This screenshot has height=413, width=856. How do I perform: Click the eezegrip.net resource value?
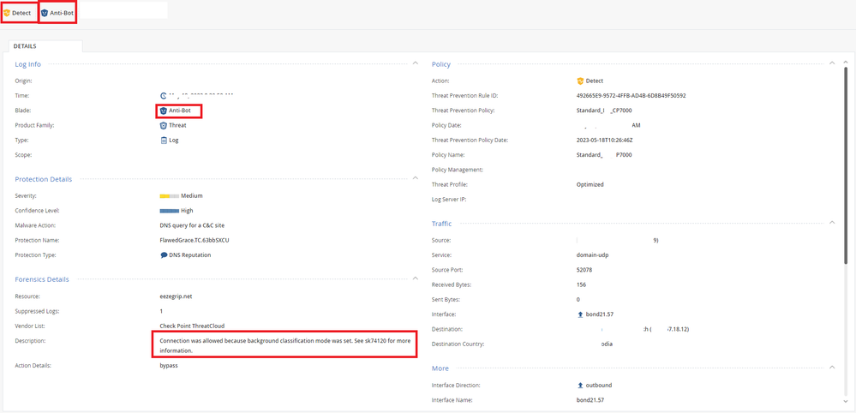click(x=176, y=296)
